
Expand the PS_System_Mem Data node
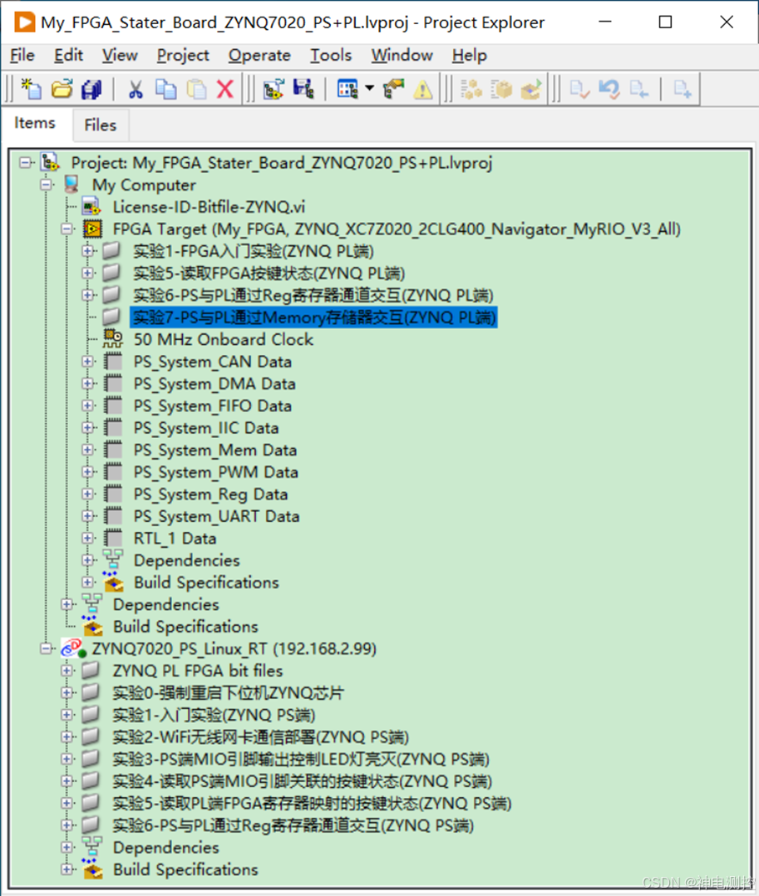[88, 450]
